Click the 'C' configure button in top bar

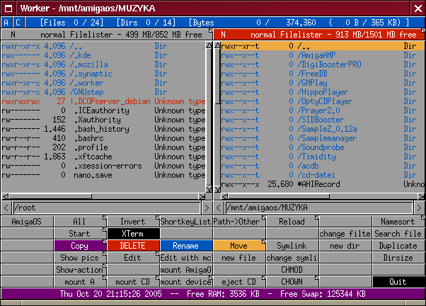coord(17,22)
